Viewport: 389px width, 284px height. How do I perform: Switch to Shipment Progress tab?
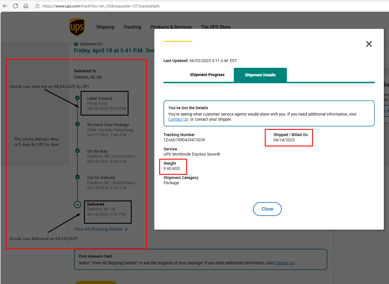pyautogui.click(x=207, y=75)
